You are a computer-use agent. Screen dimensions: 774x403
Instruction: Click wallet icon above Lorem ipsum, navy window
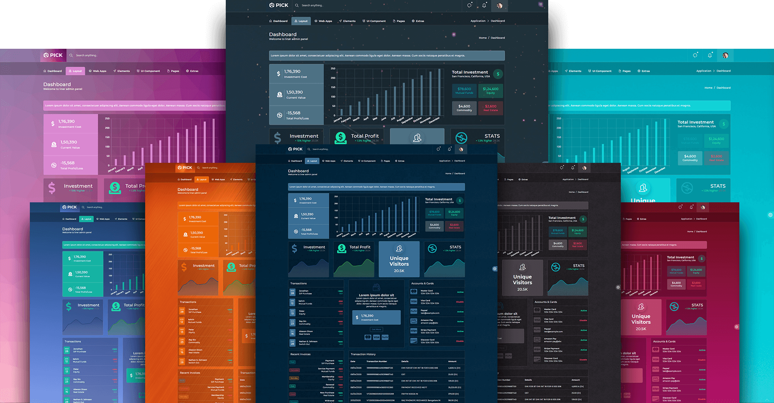click(x=376, y=287)
